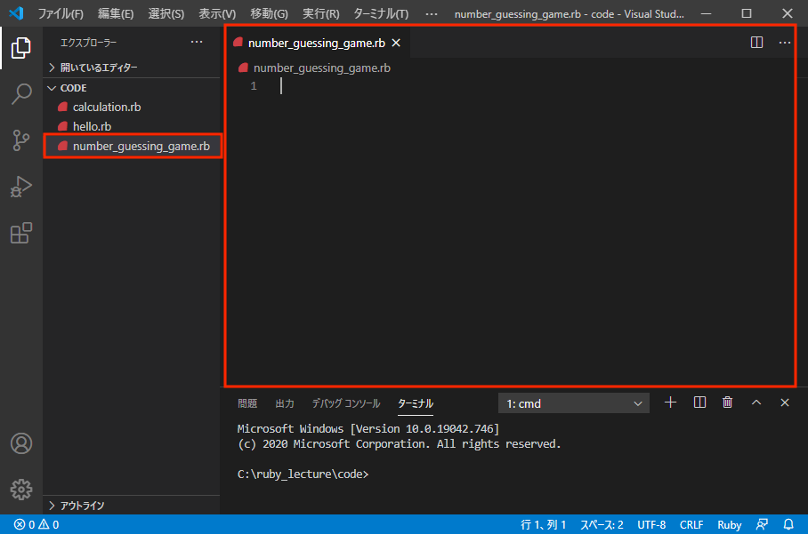The image size is (808, 534).
Task: Click the terminal prompt C:\ruby_lecture\code>
Action: [x=303, y=474]
